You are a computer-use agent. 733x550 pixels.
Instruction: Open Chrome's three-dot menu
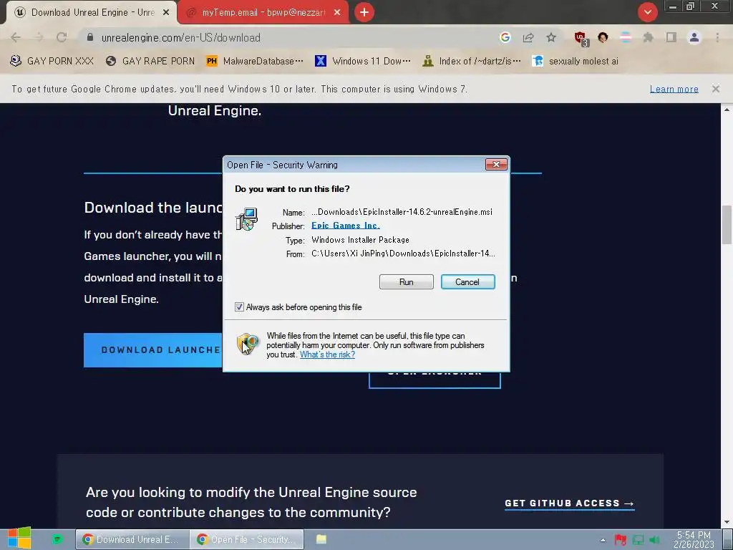click(717, 37)
